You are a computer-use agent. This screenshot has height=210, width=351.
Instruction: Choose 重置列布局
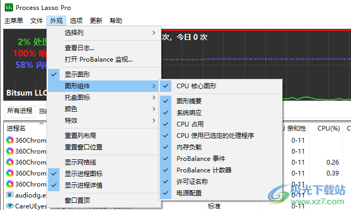[x=104, y=135]
